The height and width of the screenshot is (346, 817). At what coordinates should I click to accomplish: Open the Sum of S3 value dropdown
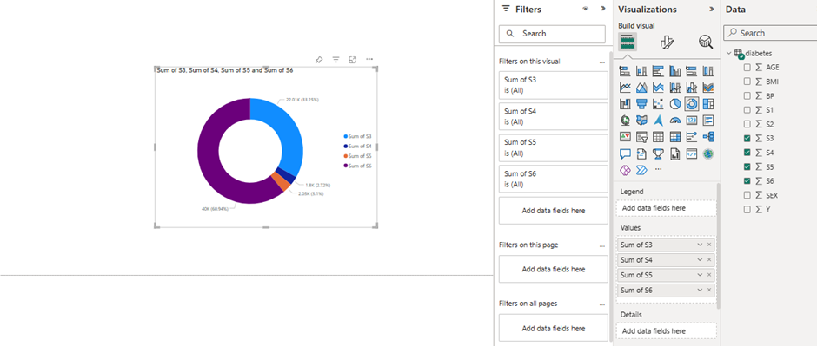pyautogui.click(x=700, y=245)
